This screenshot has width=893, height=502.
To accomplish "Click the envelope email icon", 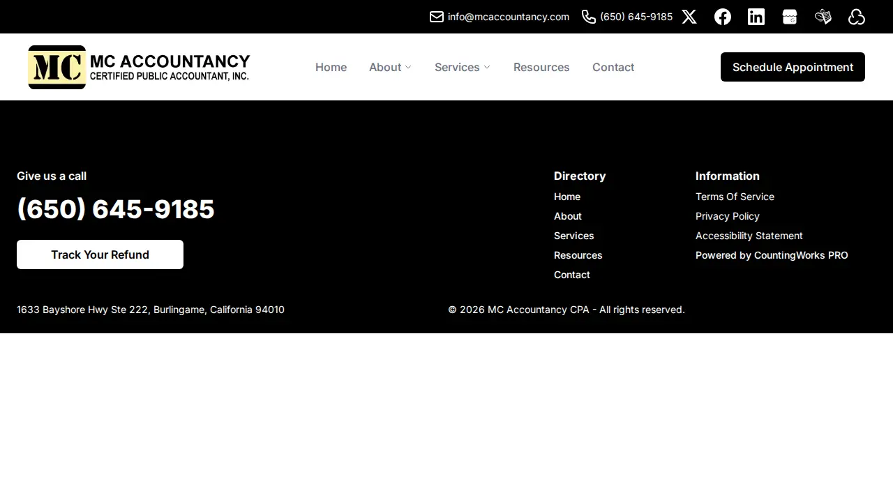I will 437,17.
